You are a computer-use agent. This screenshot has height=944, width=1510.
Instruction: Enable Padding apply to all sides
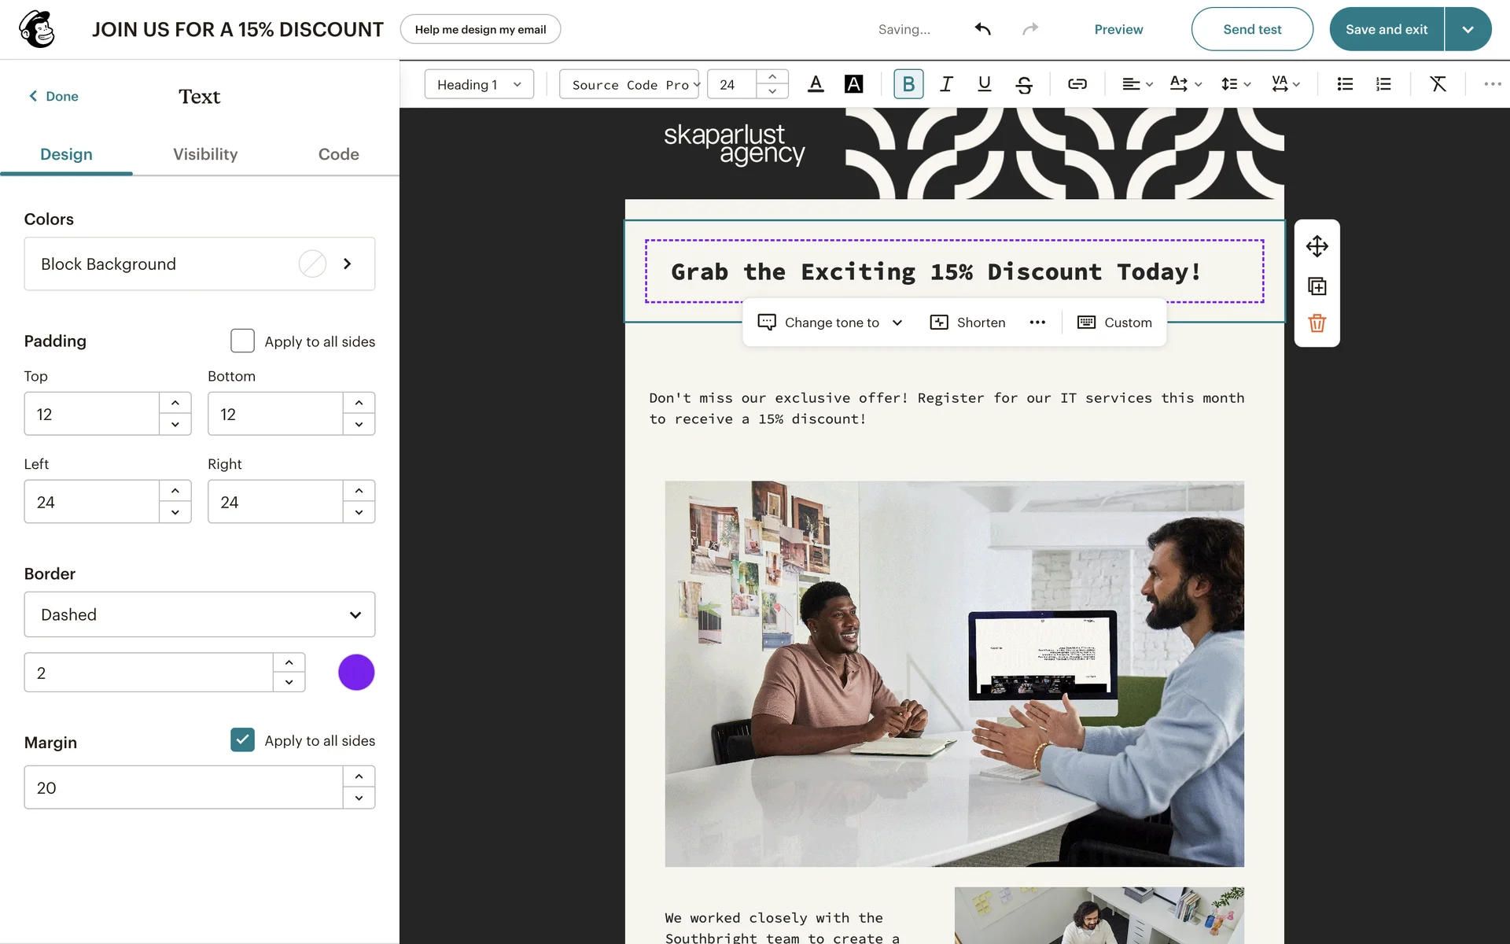(242, 341)
